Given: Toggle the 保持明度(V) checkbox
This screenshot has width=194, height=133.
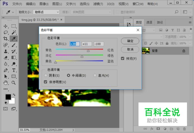Looking at the screenshot, I should pos(45,82).
